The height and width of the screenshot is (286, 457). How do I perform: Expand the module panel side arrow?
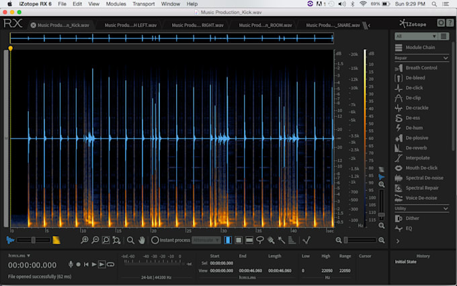(398, 241)
